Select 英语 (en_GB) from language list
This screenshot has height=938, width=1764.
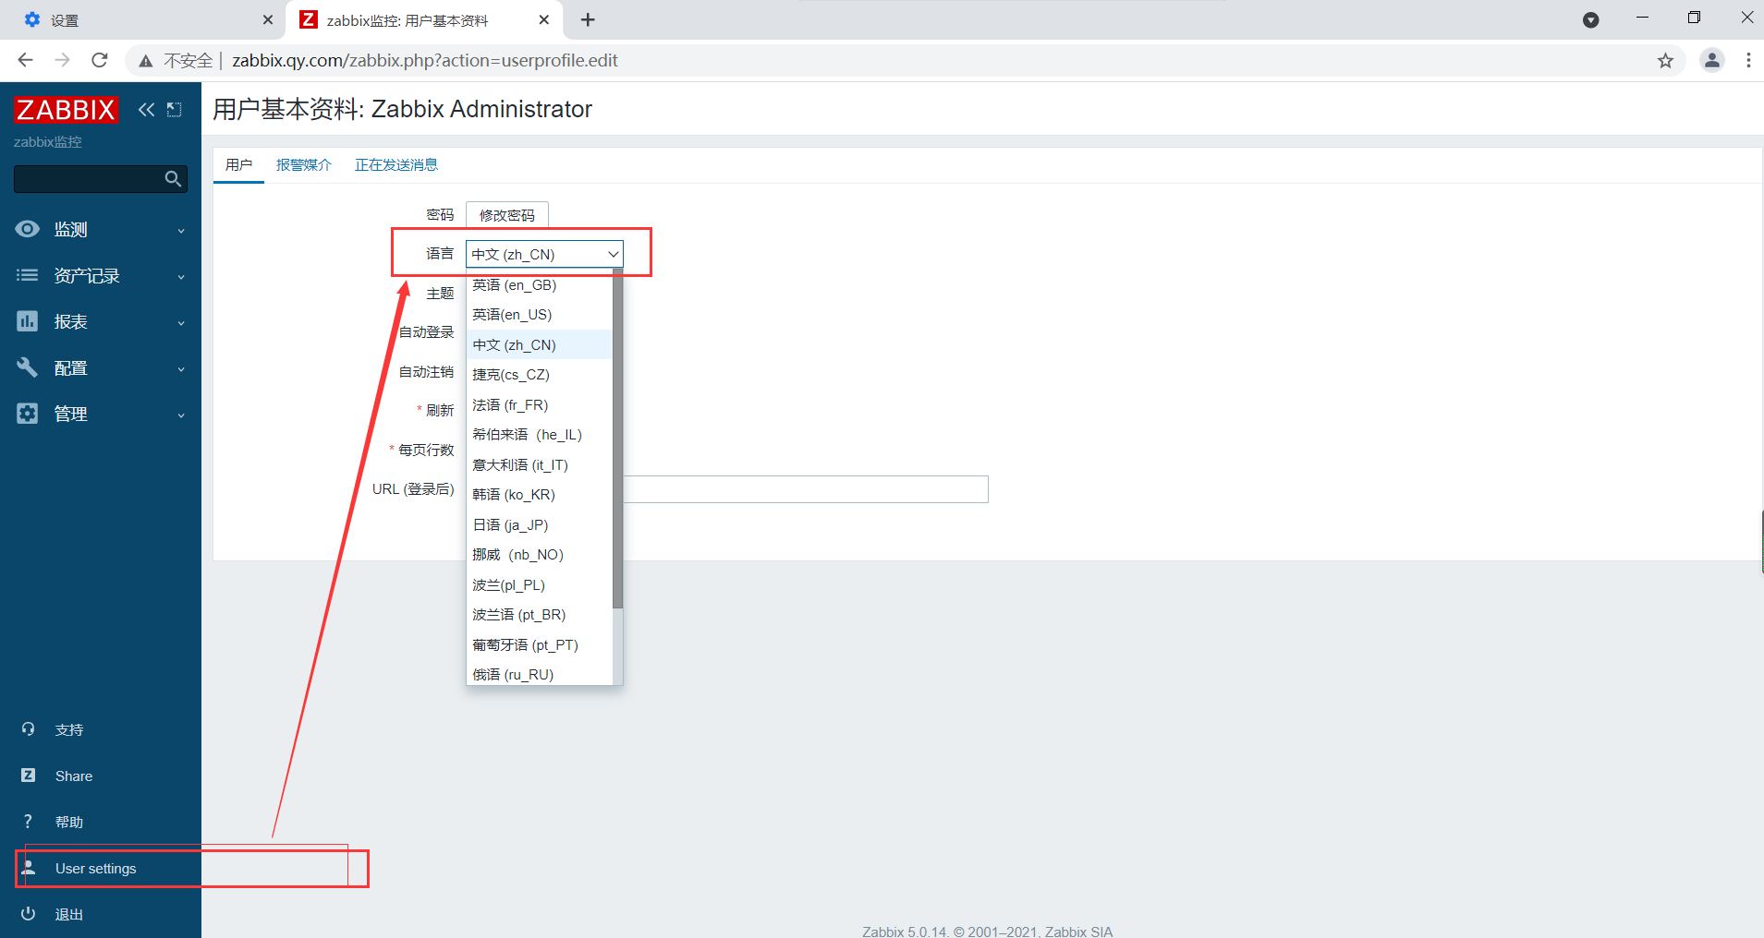[540, 285]
